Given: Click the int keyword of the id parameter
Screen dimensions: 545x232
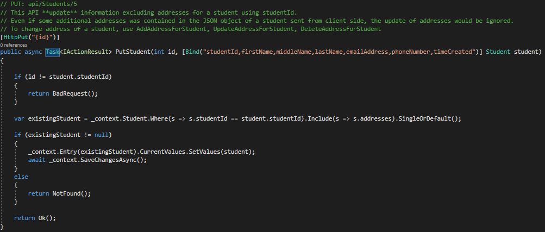Looking at the screenshot, I should point(159,52).
